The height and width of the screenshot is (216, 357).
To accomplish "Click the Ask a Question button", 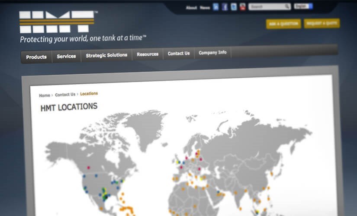I will pos(283,24).
